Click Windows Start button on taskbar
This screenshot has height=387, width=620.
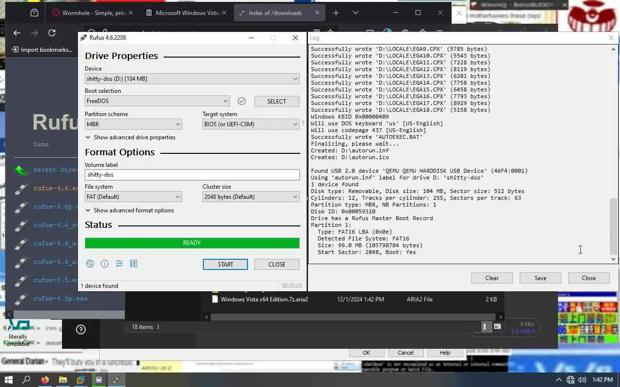[9, 380]
